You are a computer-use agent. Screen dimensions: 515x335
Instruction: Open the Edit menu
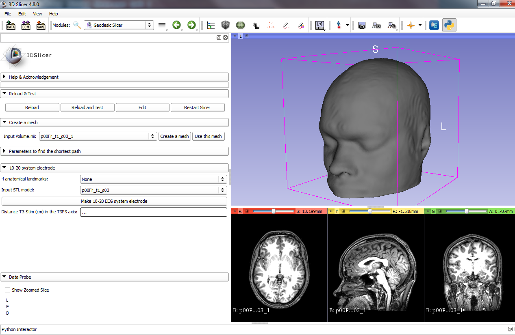(22, 14)
